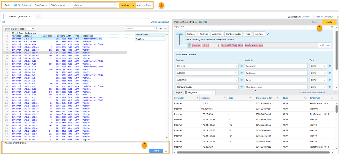Click the yellow Apply button
The image size is (339, 154).
pos(329,22)
